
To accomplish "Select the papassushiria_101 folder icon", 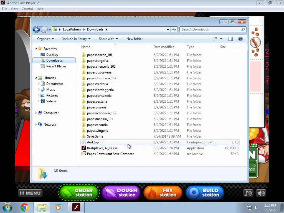I will tap(83, 119).
